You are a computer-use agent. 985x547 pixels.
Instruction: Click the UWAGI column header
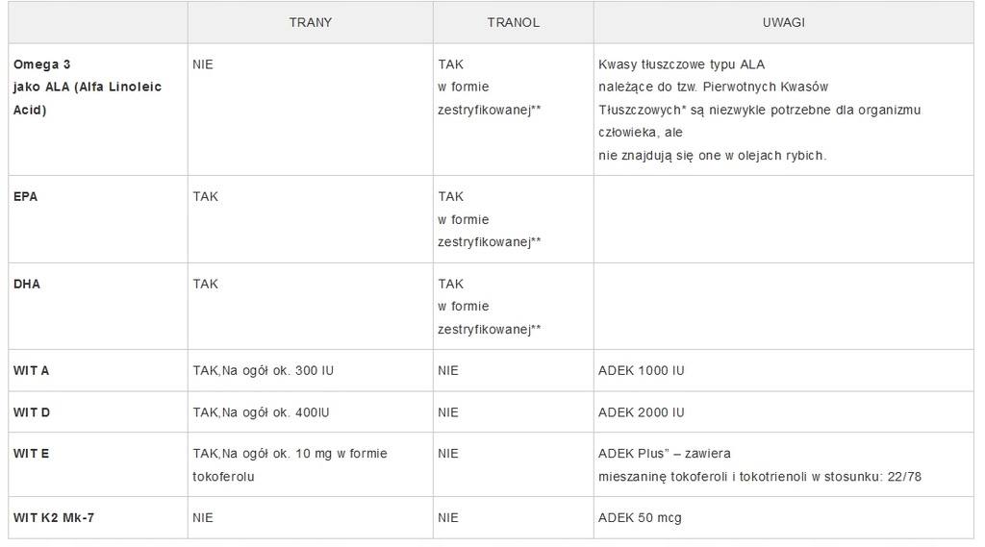[x=783, y=23]
